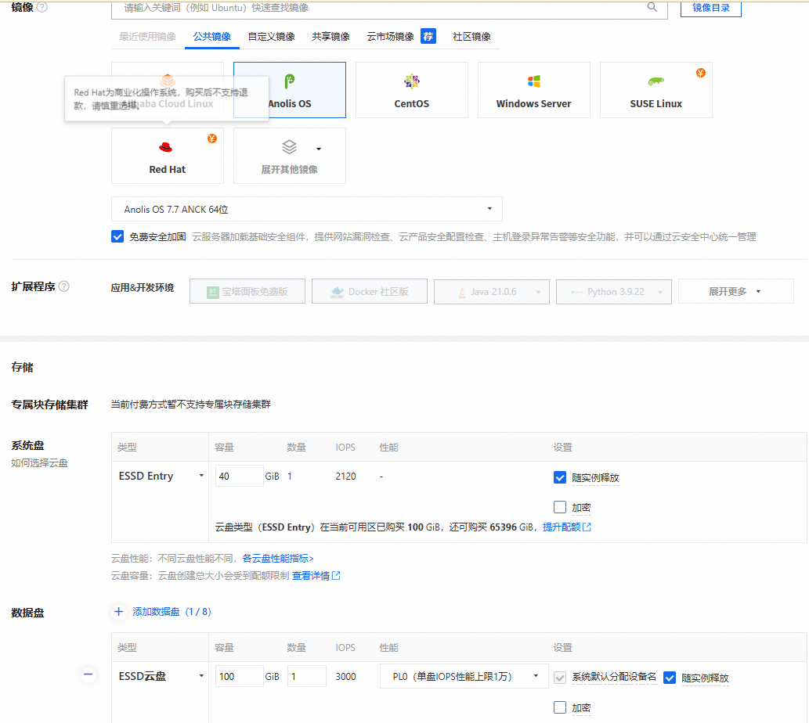Click external link icon beside 查看详情
809x723 pixels.
coord(336,576)
